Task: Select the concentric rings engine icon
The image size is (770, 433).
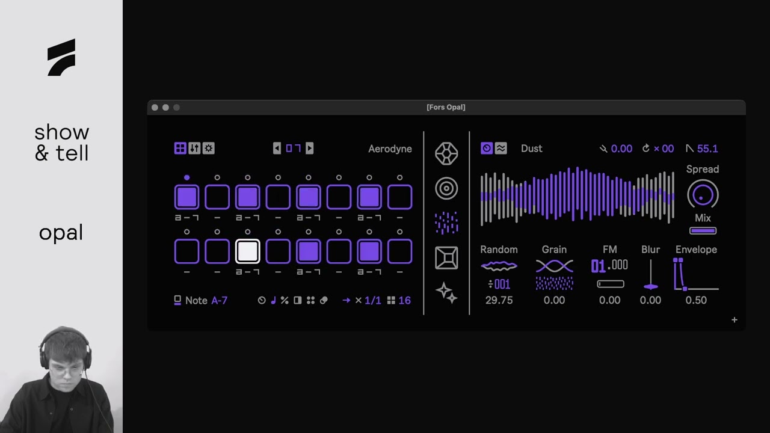Action: 446,188
